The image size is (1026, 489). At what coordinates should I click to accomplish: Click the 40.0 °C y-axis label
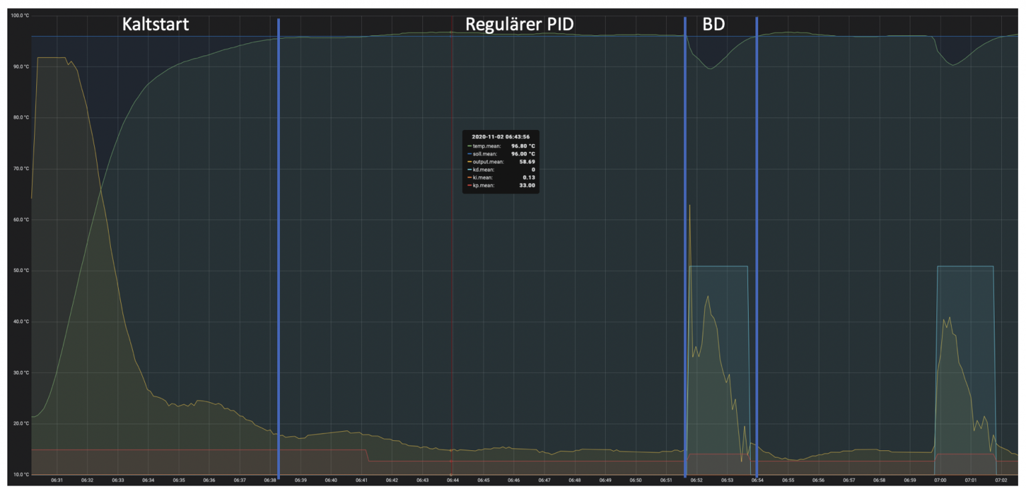pos(20,322)
